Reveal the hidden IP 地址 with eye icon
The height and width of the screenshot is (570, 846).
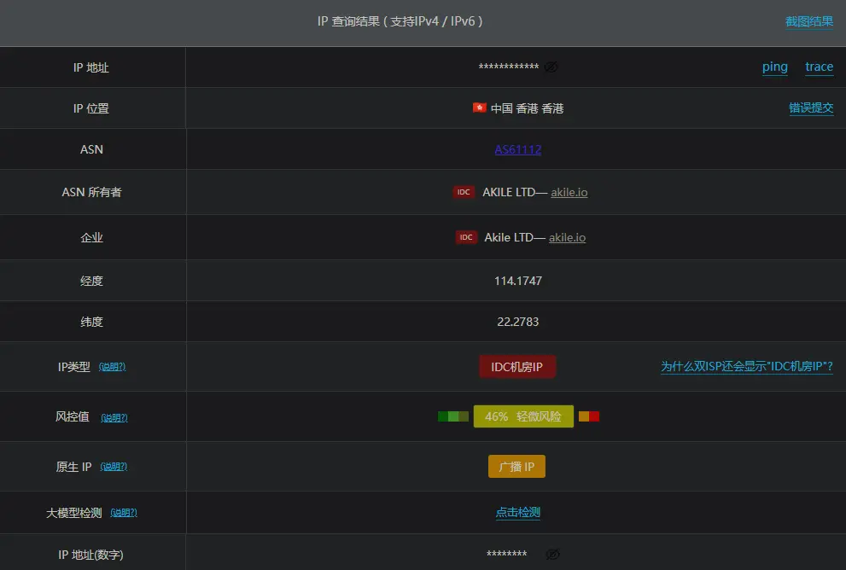(x=551, y=67)
